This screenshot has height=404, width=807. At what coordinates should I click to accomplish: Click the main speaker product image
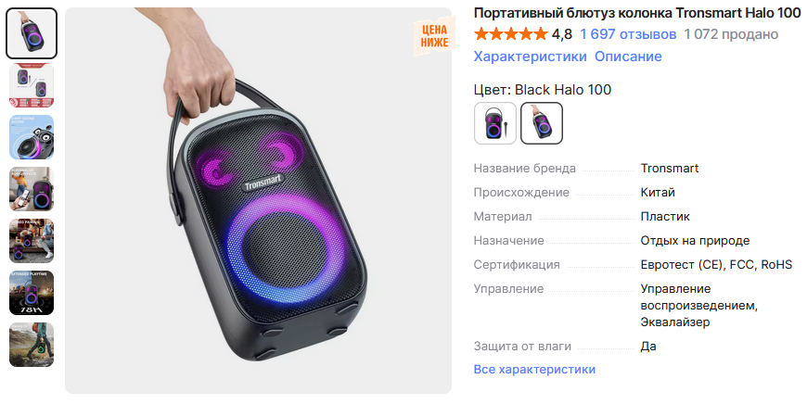coord(259,200)
